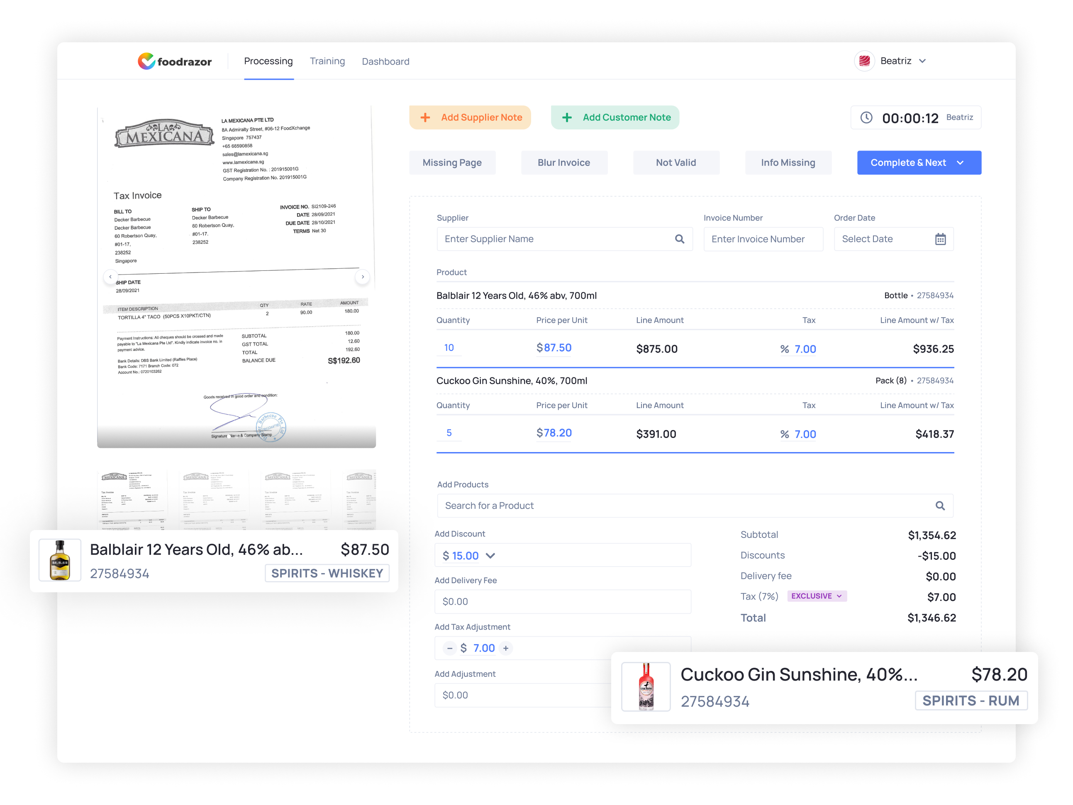Click Add Customer Note button
The width and height of the screenshot is (1073, 805).
615,117
